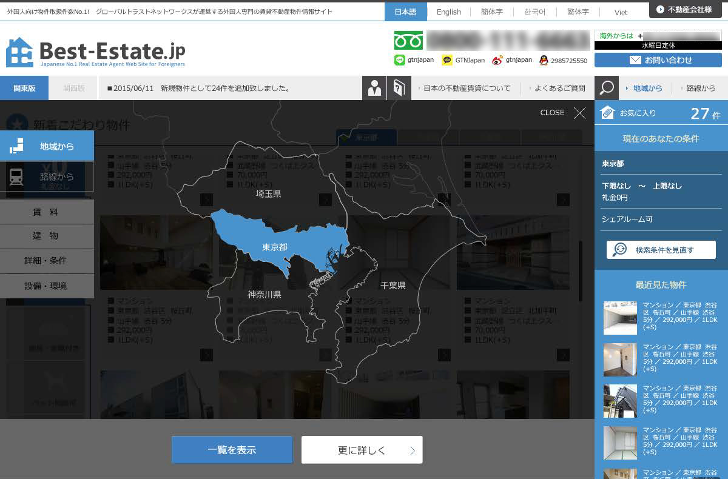
Task: Select the 関東版 region tab
Action: (x=24, y=88)
